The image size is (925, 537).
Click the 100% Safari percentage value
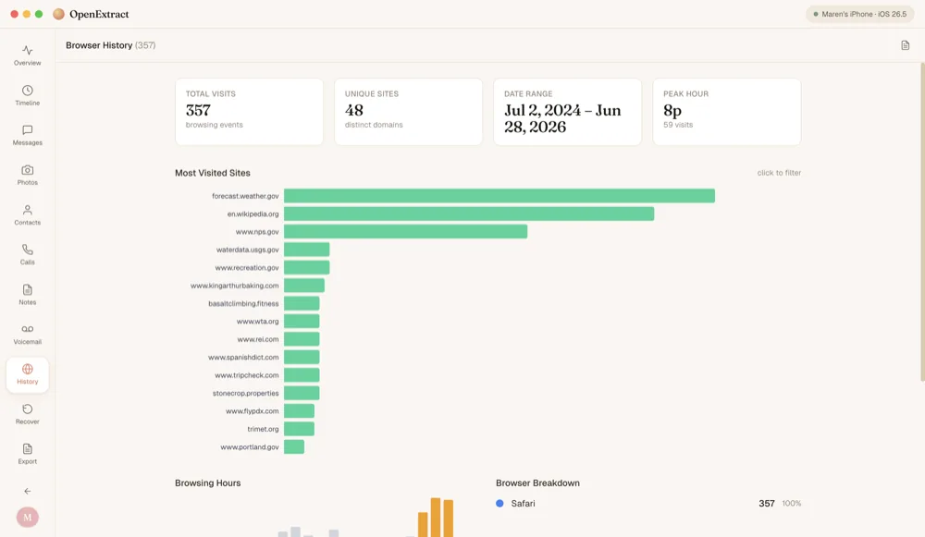(x=791, y=504)
